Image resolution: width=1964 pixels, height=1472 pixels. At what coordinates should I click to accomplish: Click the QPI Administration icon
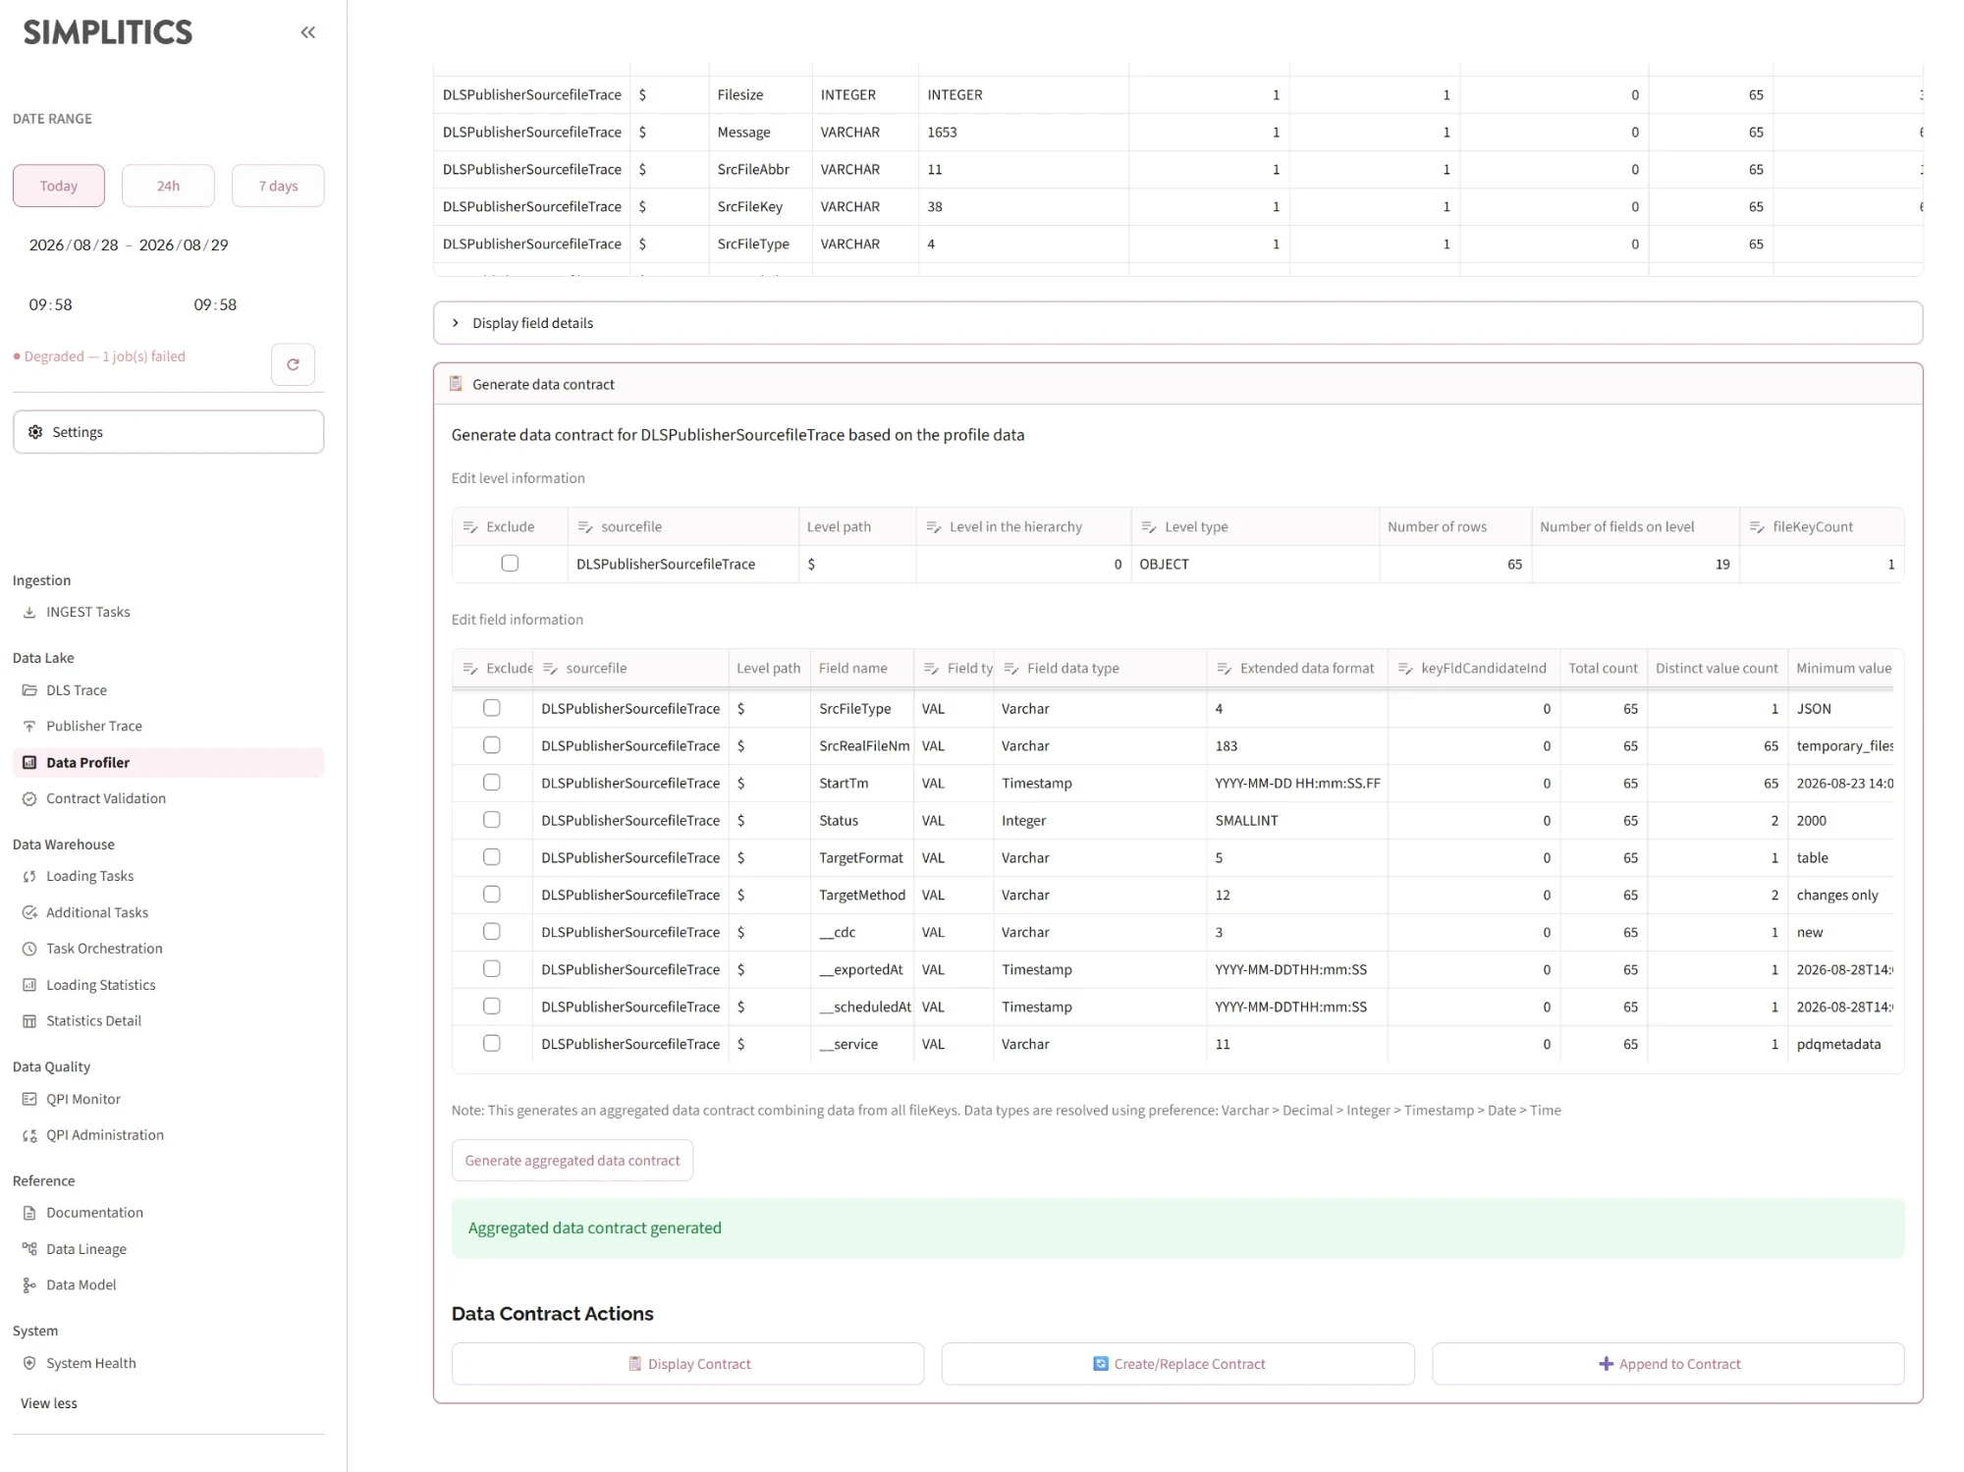[x=29, y=1135]
